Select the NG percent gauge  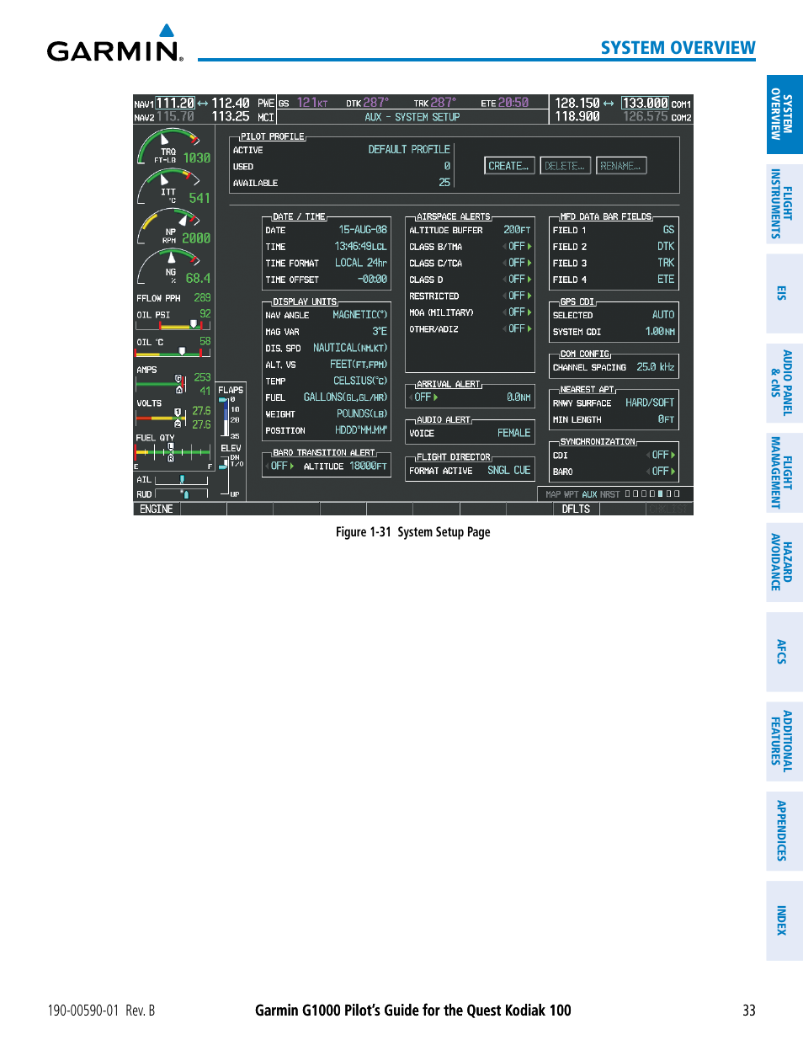(173, 267)
